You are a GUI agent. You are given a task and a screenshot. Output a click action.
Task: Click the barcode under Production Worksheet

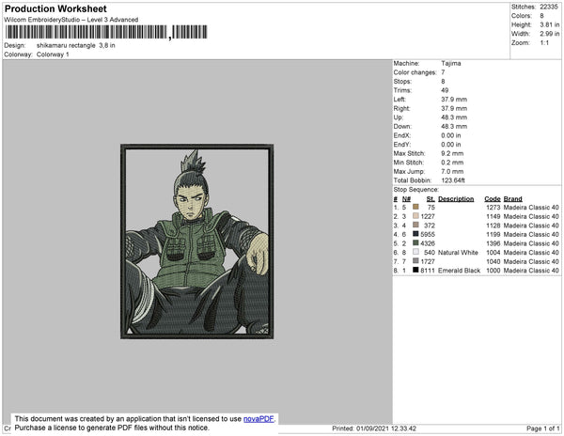[106, 32]
